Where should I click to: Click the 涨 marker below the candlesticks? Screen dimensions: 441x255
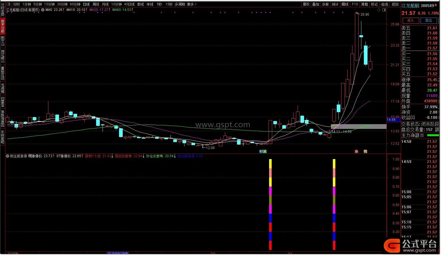[356, 152]
